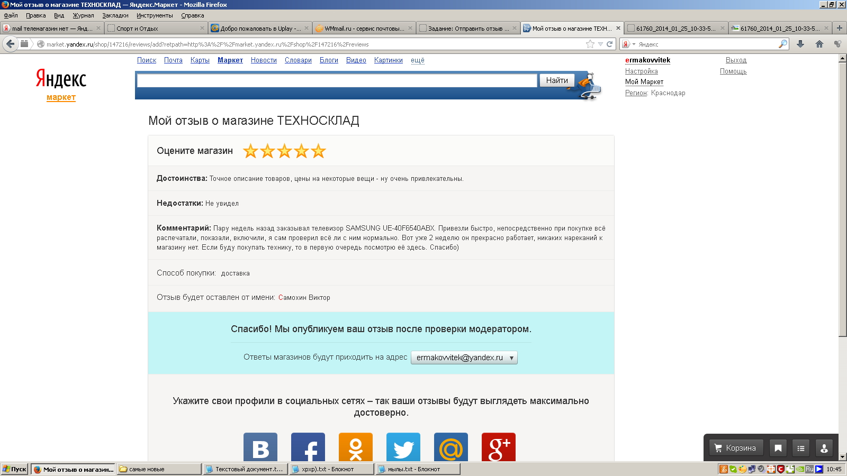This screenshot has width=847, height=476.
Task: Open the Корзина cart button
Action: click(736, 448)
